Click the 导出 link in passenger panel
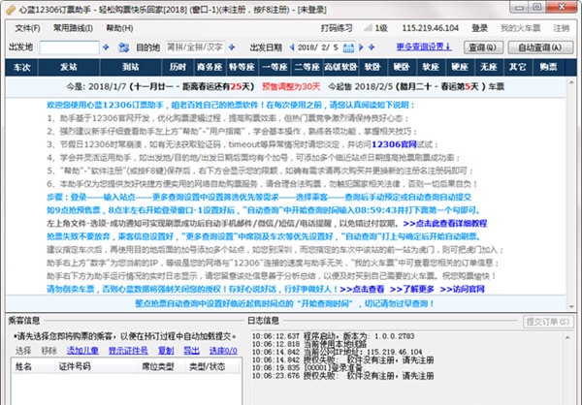 191,351
